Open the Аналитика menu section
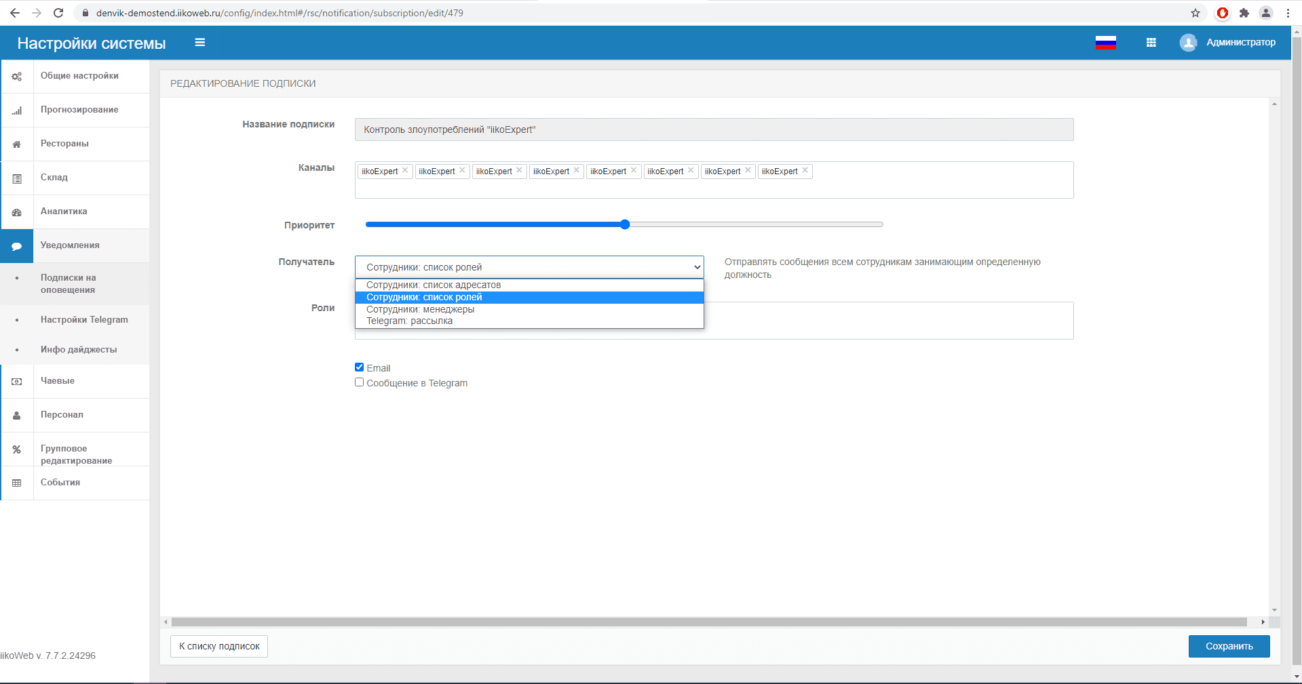Image resolution: width=1302 pixels, height=684 pixels. click(x=64, y=212)
